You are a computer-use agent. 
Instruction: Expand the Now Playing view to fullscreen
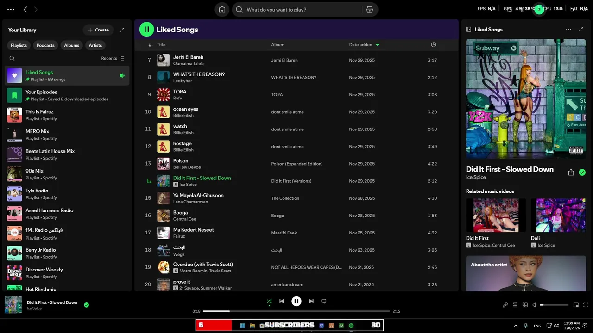[x=581, y=29]
